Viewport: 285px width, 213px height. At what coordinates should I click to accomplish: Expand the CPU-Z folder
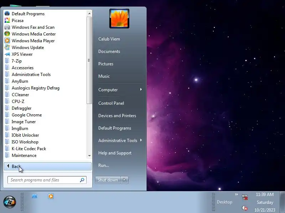click(18, 102)
